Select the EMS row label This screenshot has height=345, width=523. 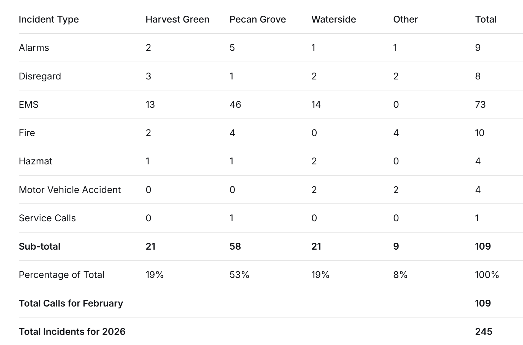click(x=29, y=104)
